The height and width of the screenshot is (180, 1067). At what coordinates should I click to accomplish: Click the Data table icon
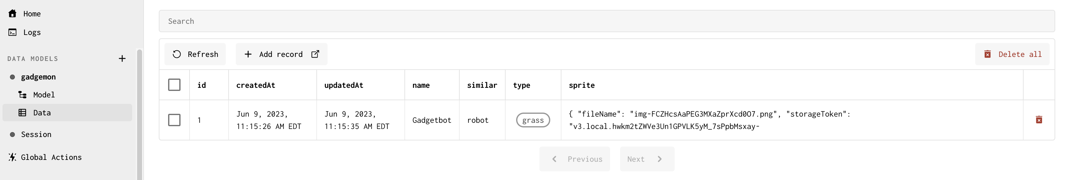[x=23, y=113]
